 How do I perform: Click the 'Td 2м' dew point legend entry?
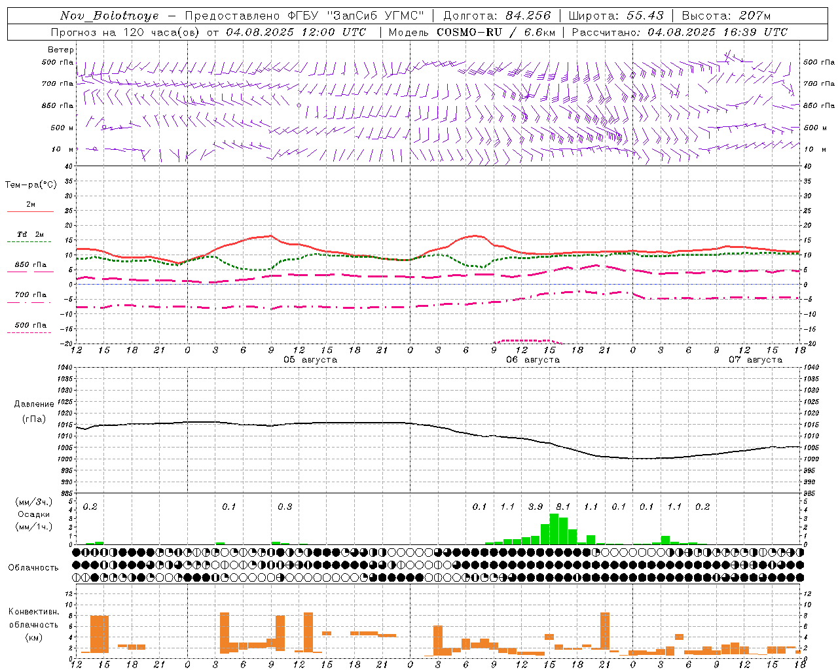click(31, 234)
